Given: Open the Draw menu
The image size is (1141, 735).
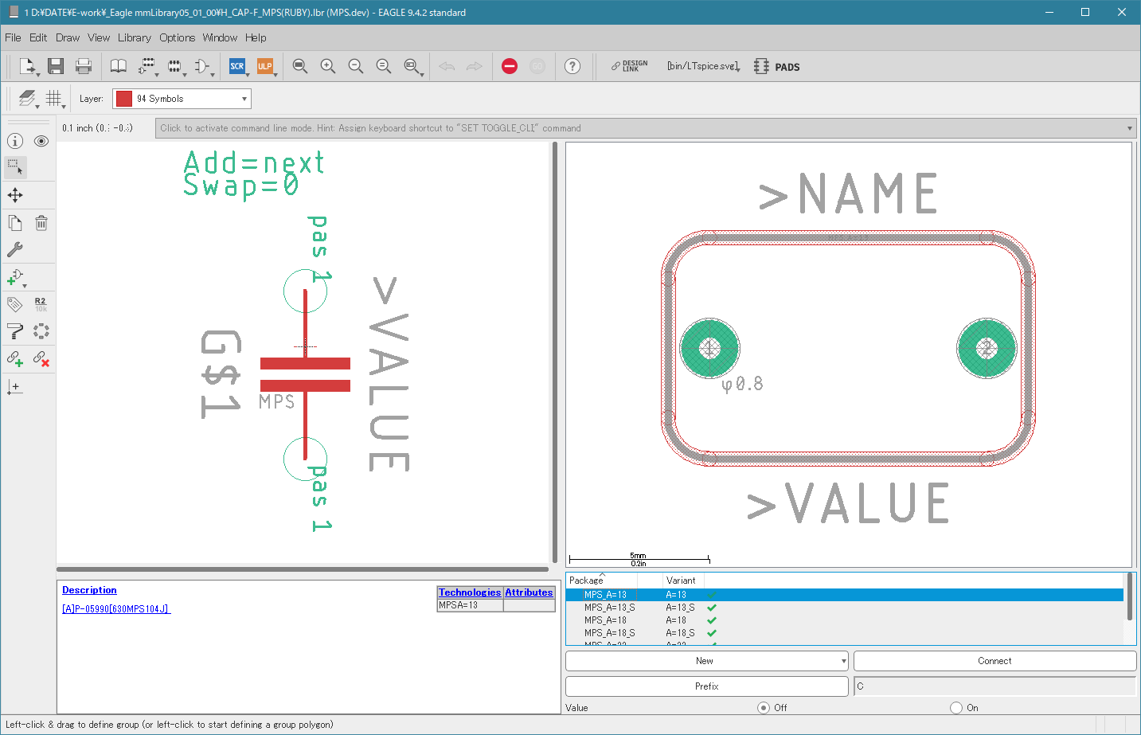Looking at the screenshot, I should (68, 37).
